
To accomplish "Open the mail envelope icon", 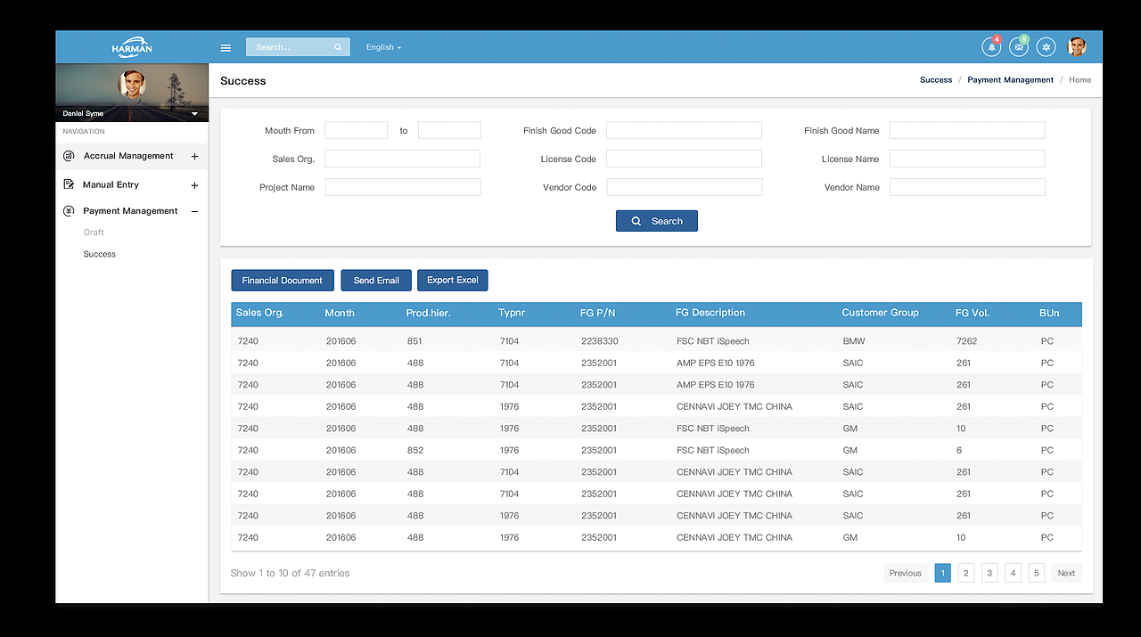I will coord(1018,47).
